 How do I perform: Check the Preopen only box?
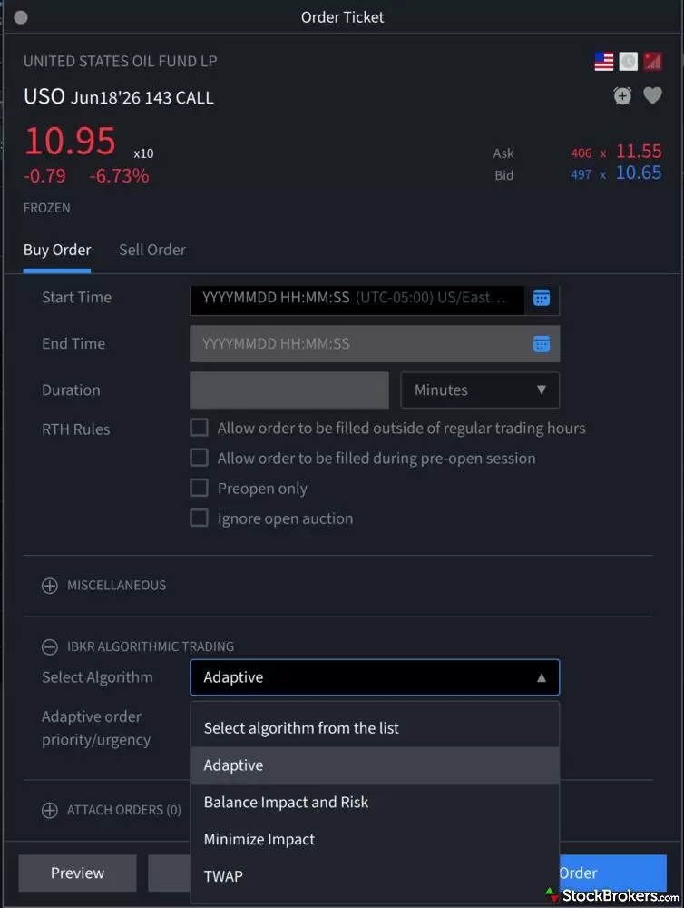(199, 488)
